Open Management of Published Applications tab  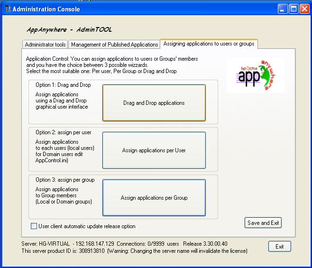tap(114, 44)
